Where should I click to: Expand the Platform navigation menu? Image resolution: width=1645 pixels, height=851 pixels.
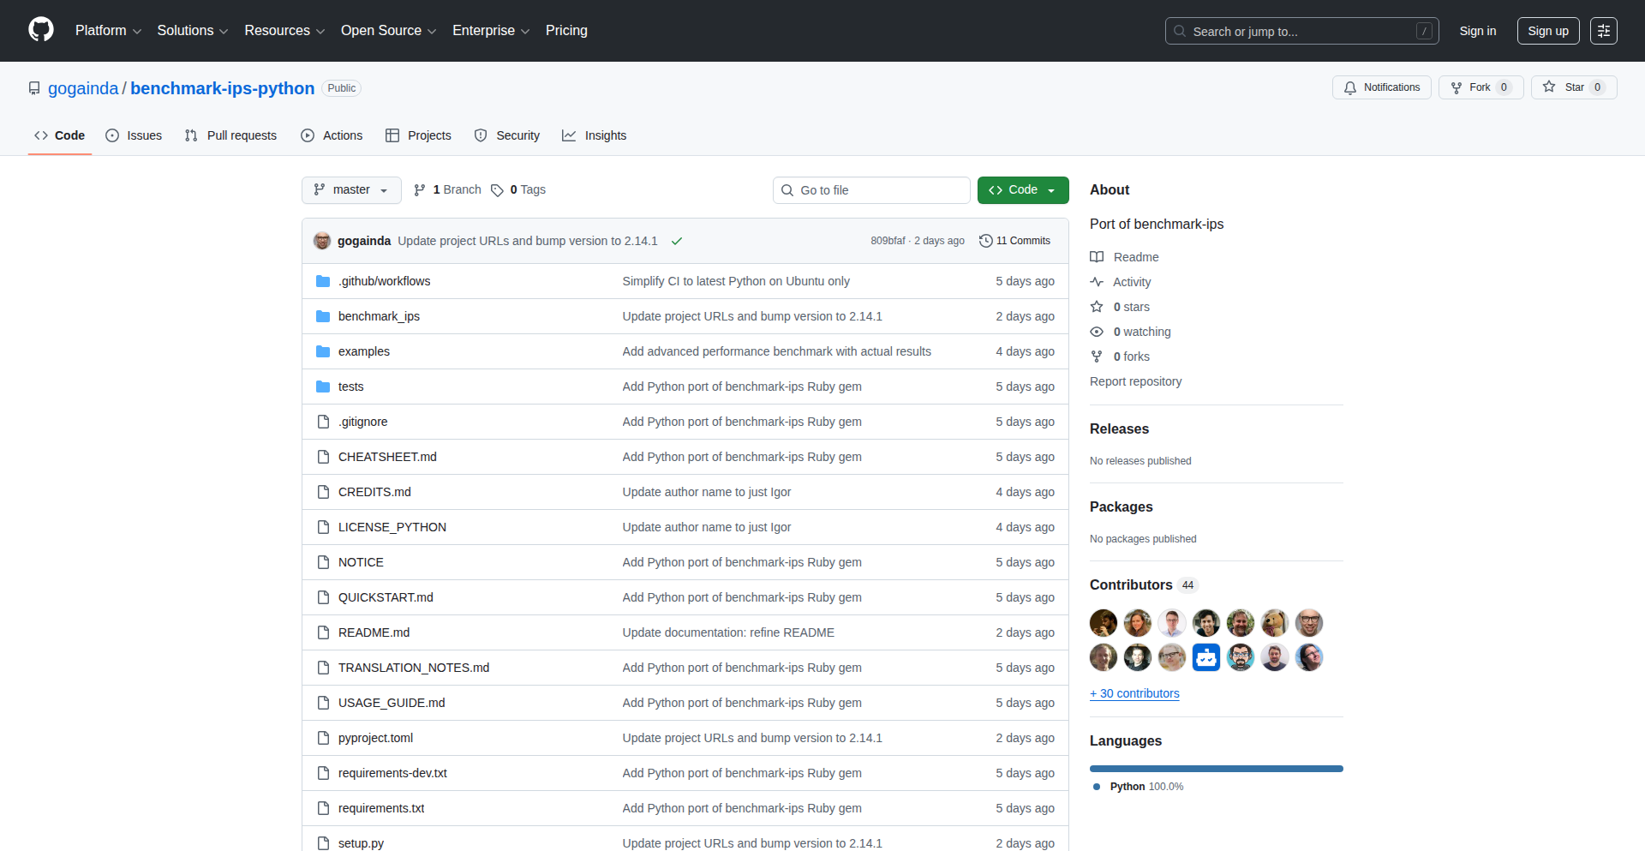point(108,31)
